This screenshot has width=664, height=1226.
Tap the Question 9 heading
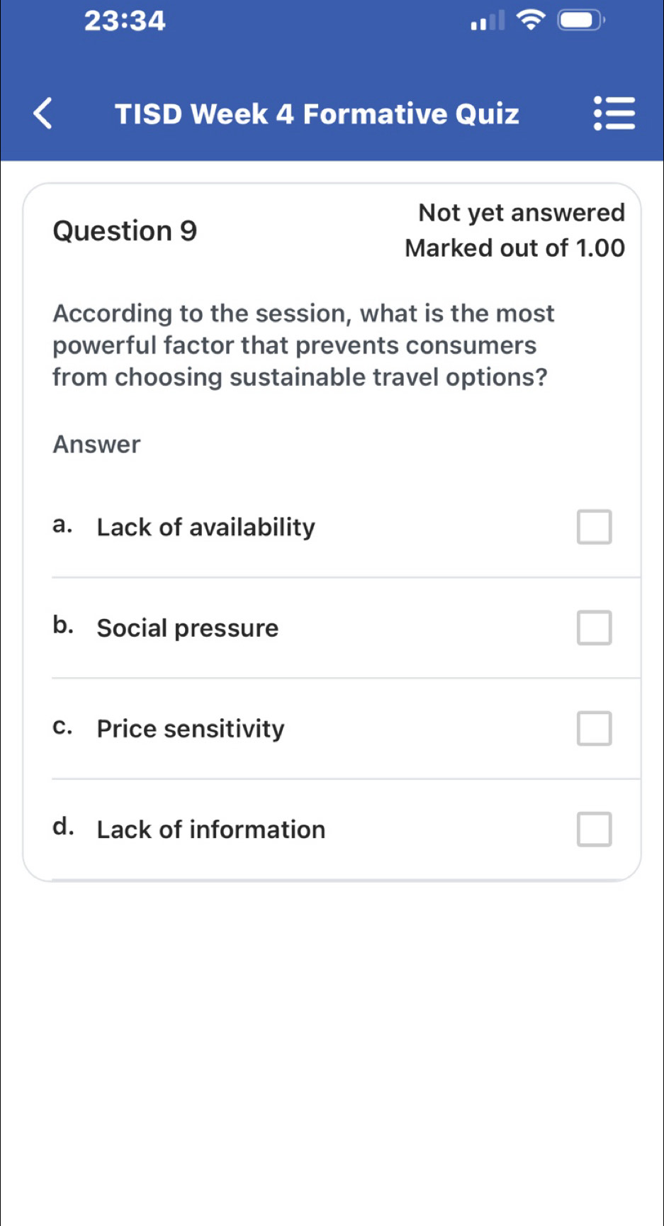point(125,230)
